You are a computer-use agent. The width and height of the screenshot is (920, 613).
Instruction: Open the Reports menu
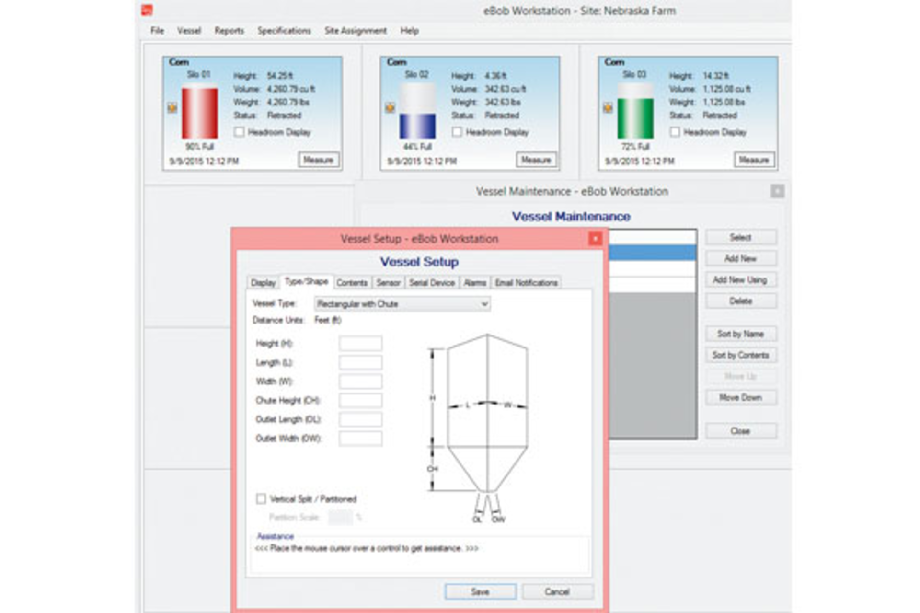(229, 30)
